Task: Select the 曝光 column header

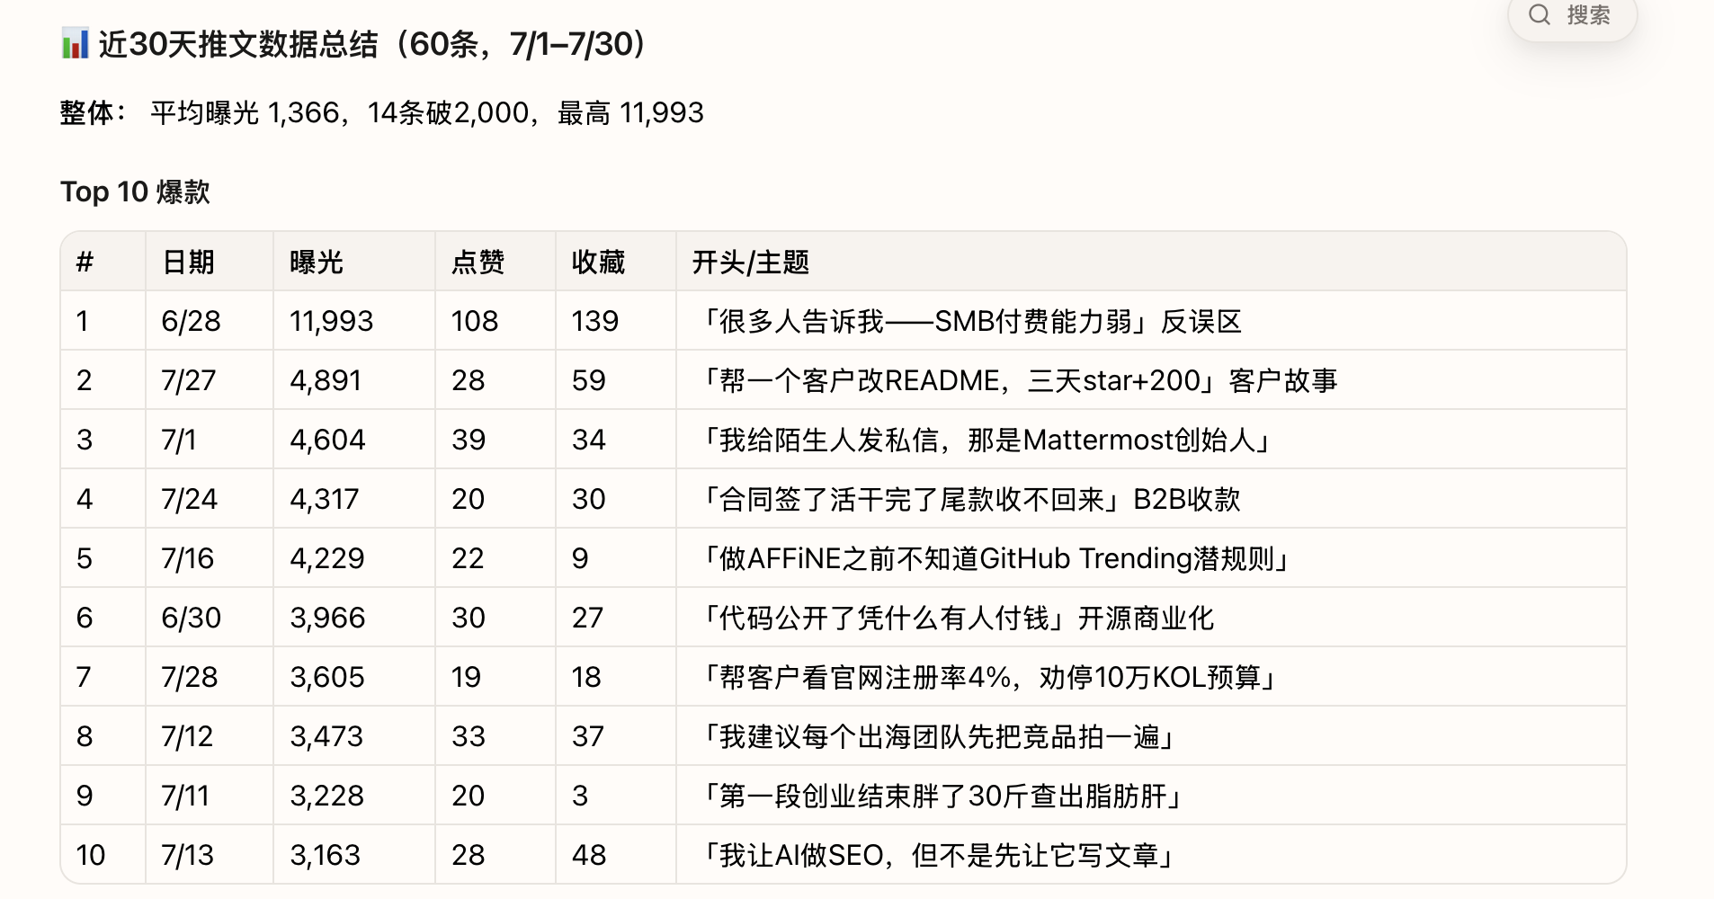Action: click(317, 262)
